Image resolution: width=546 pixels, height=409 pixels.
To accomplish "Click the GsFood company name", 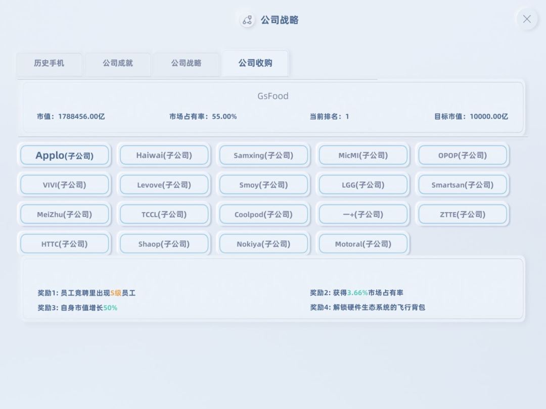I will 273,96.
